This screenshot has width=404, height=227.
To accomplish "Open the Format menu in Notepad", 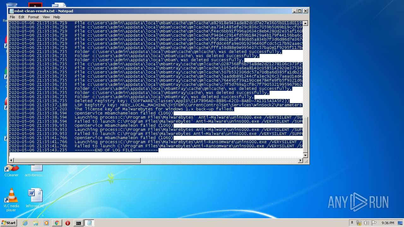I will 33,17.
